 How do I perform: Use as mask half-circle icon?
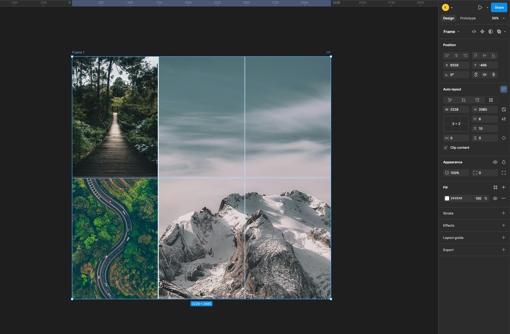491,32
